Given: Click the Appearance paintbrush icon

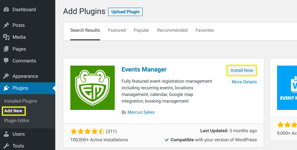Looking at the screenshot, I should click(x=6, y=76).
